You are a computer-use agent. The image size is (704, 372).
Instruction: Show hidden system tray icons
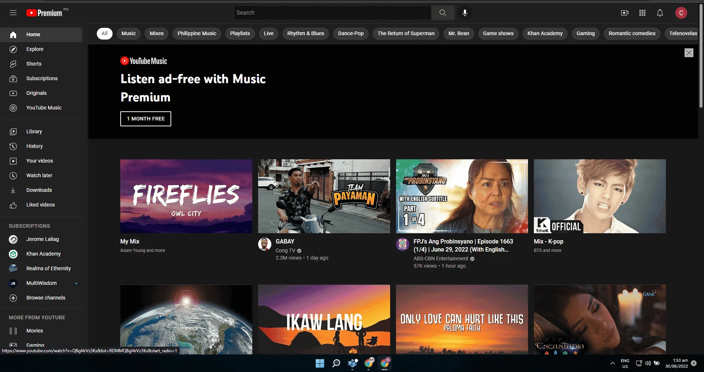(x=612, y=363)
